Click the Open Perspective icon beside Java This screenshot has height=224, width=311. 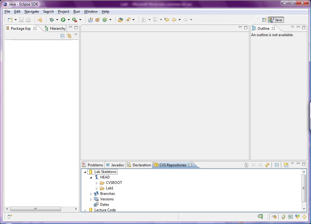click(x=264, y=20)
